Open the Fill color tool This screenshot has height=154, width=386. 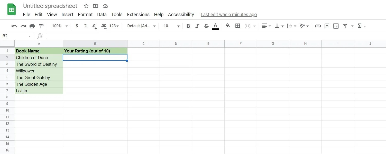228,26
